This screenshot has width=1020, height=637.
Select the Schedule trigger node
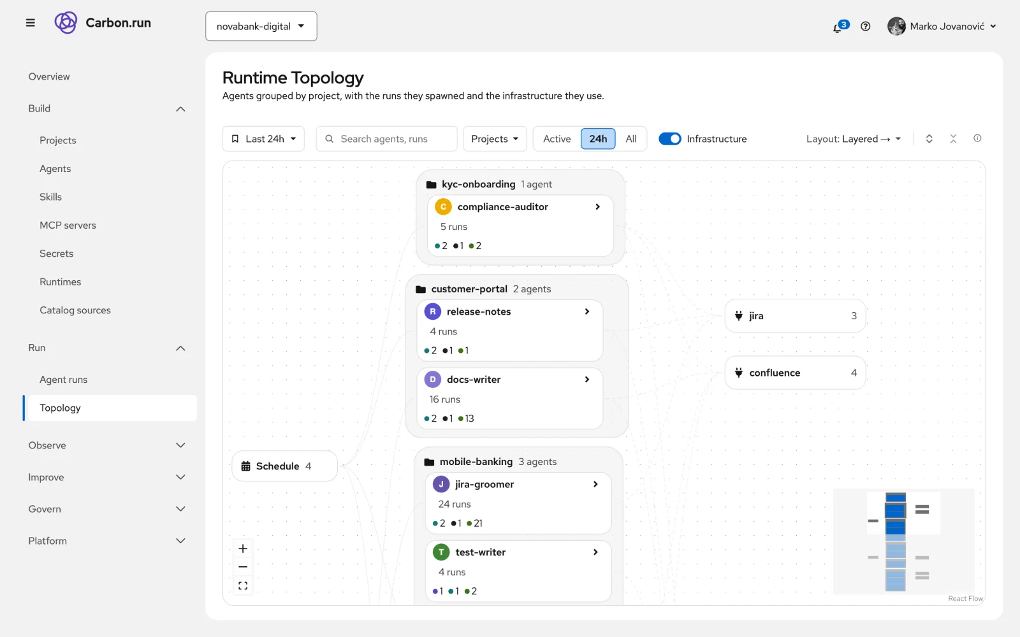point(284,466)
